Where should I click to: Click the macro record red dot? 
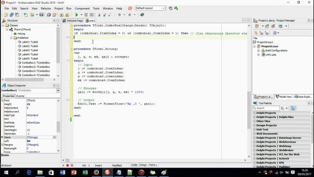tap(68, 165)
